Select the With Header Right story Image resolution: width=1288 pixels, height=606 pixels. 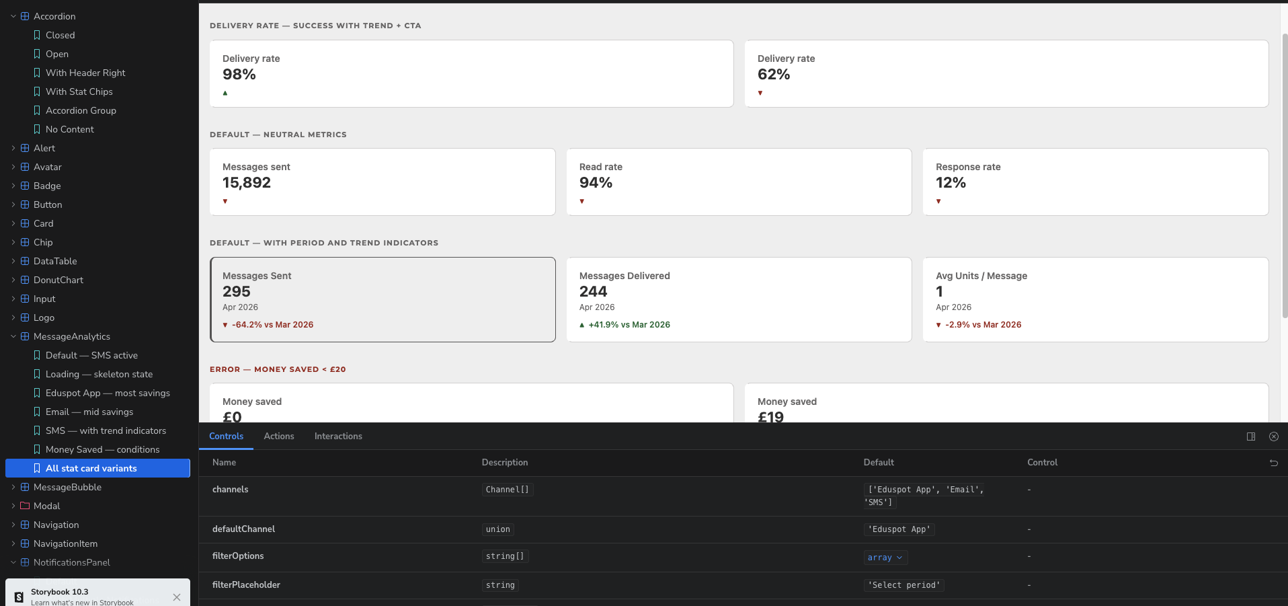point(85,73)
